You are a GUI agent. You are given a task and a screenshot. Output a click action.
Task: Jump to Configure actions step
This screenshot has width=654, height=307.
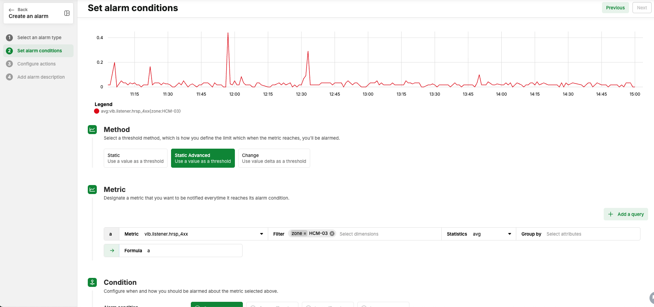39,64
